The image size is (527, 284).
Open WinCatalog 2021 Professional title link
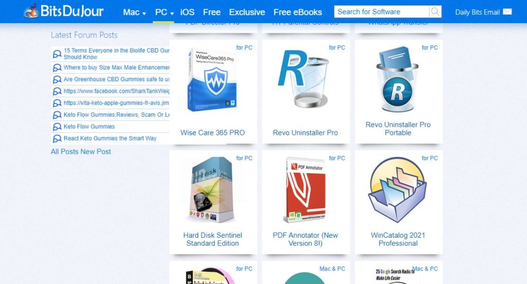click(398, 239)
